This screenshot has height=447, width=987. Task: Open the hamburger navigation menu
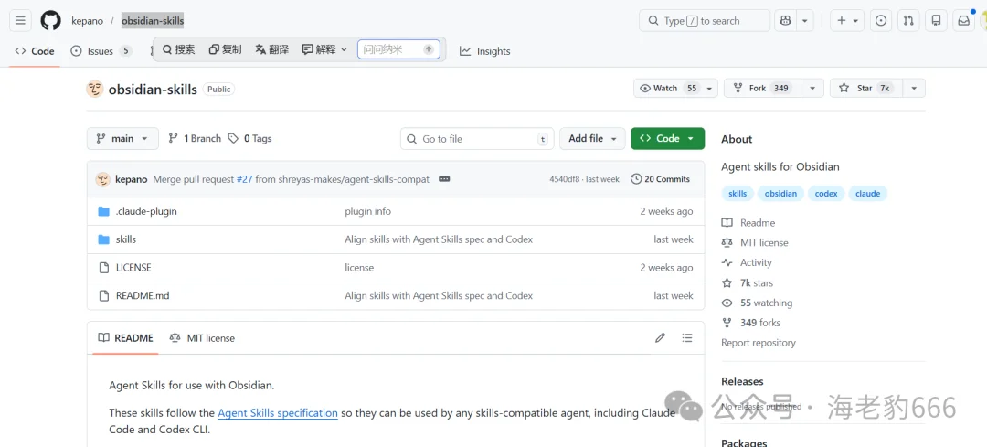[21, 20]
